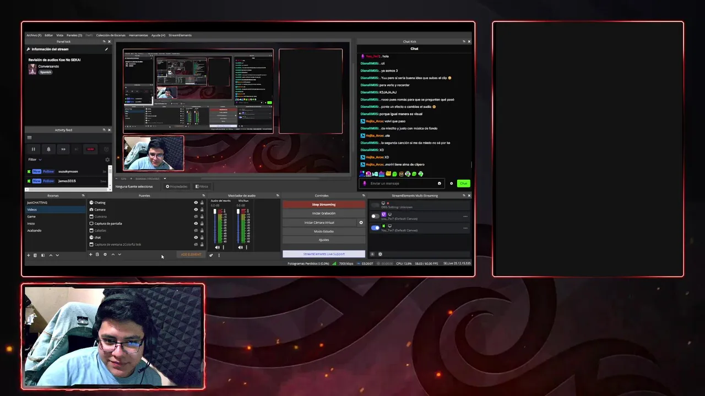
Task: Open Mic/Aux three-dot options menu
Action: 246,248
